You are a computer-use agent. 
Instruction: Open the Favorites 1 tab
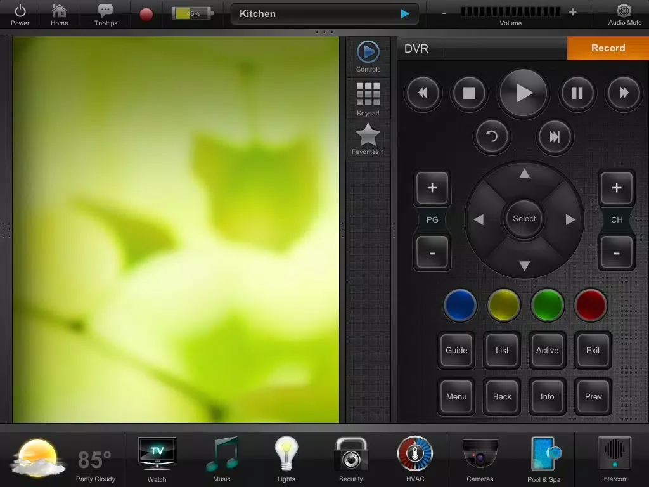[368, 139]
